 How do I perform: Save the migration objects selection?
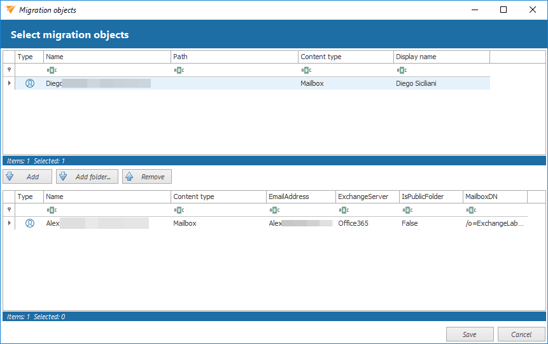tap(470, 334)
